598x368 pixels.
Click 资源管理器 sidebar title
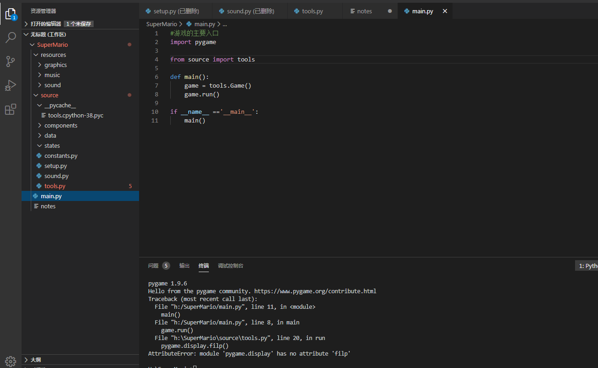tap(44, 11)
